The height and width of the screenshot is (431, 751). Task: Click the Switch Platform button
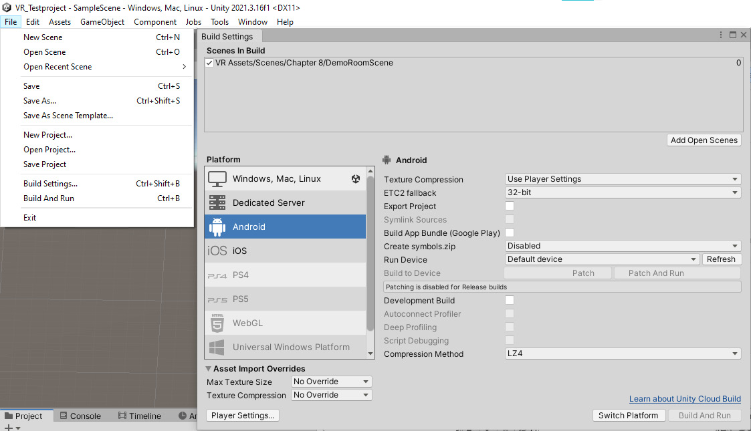[x=629, y=415]
